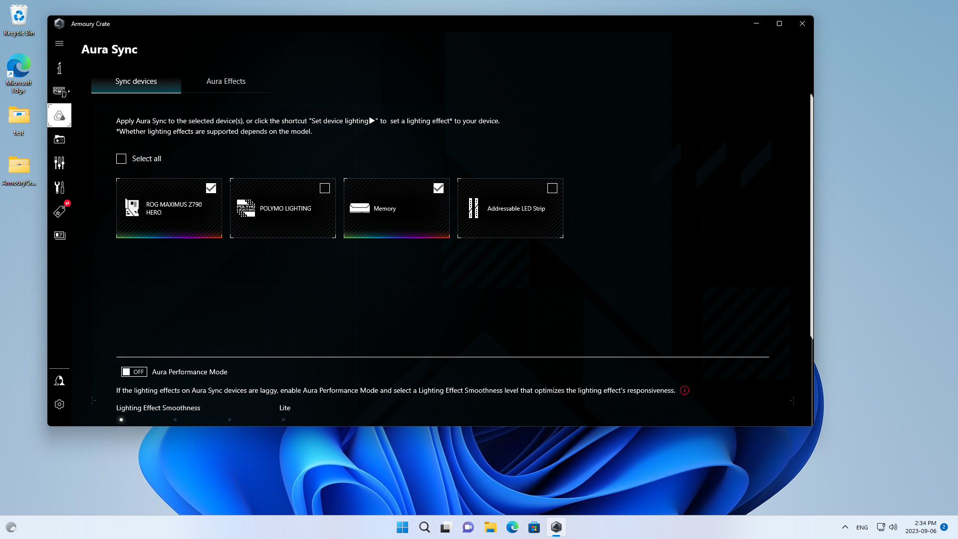This screenshot has height=539, width=958.
Task: Switch to the Sync devices tab
Action: point(136,81)
